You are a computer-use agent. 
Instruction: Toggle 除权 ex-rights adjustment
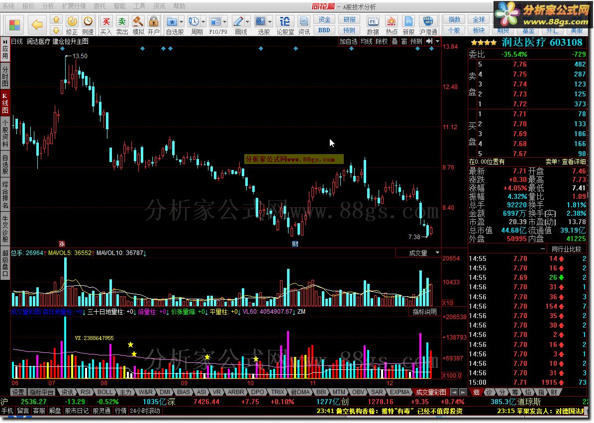coord(382,41)
